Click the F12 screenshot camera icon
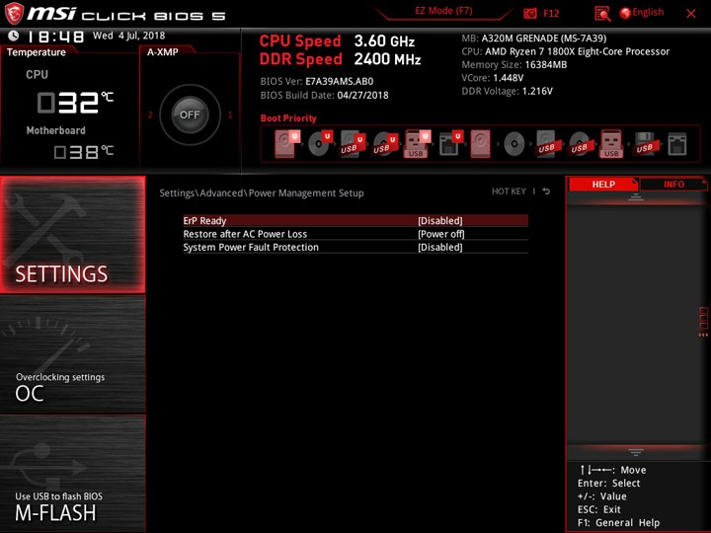711x533 pixels. pyautogui.click(x=529, y=13)
